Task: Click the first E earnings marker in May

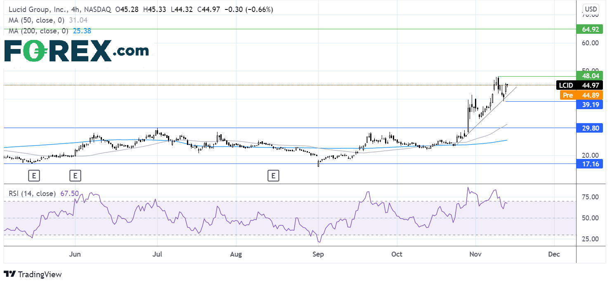Action: tap(34, 176)
